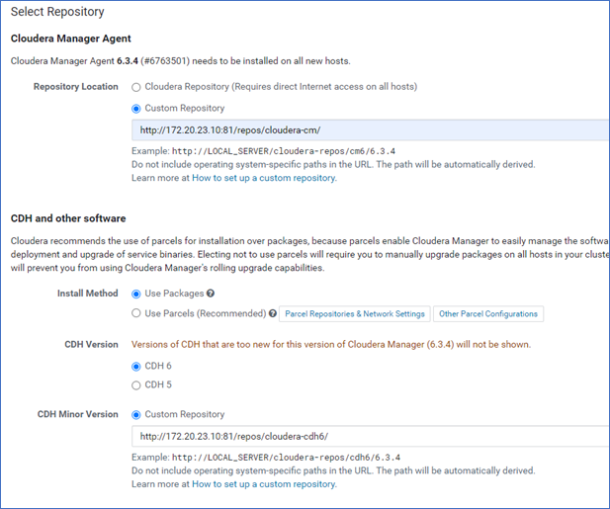Click the Select Repository heading
The width and height of the screenshot is (610, 509).
coord(57,12)
